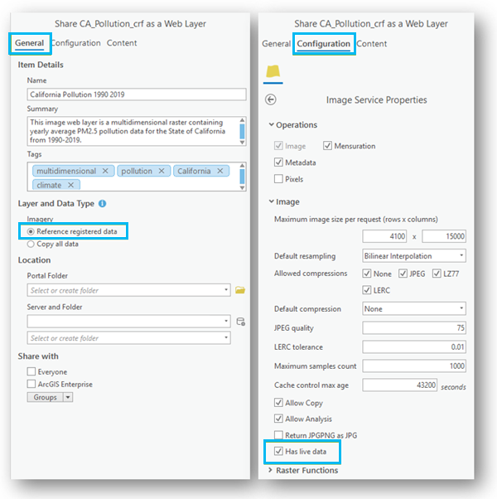
Task: Click the yellow image service configuration icon
Action: (x=273, y=72)
